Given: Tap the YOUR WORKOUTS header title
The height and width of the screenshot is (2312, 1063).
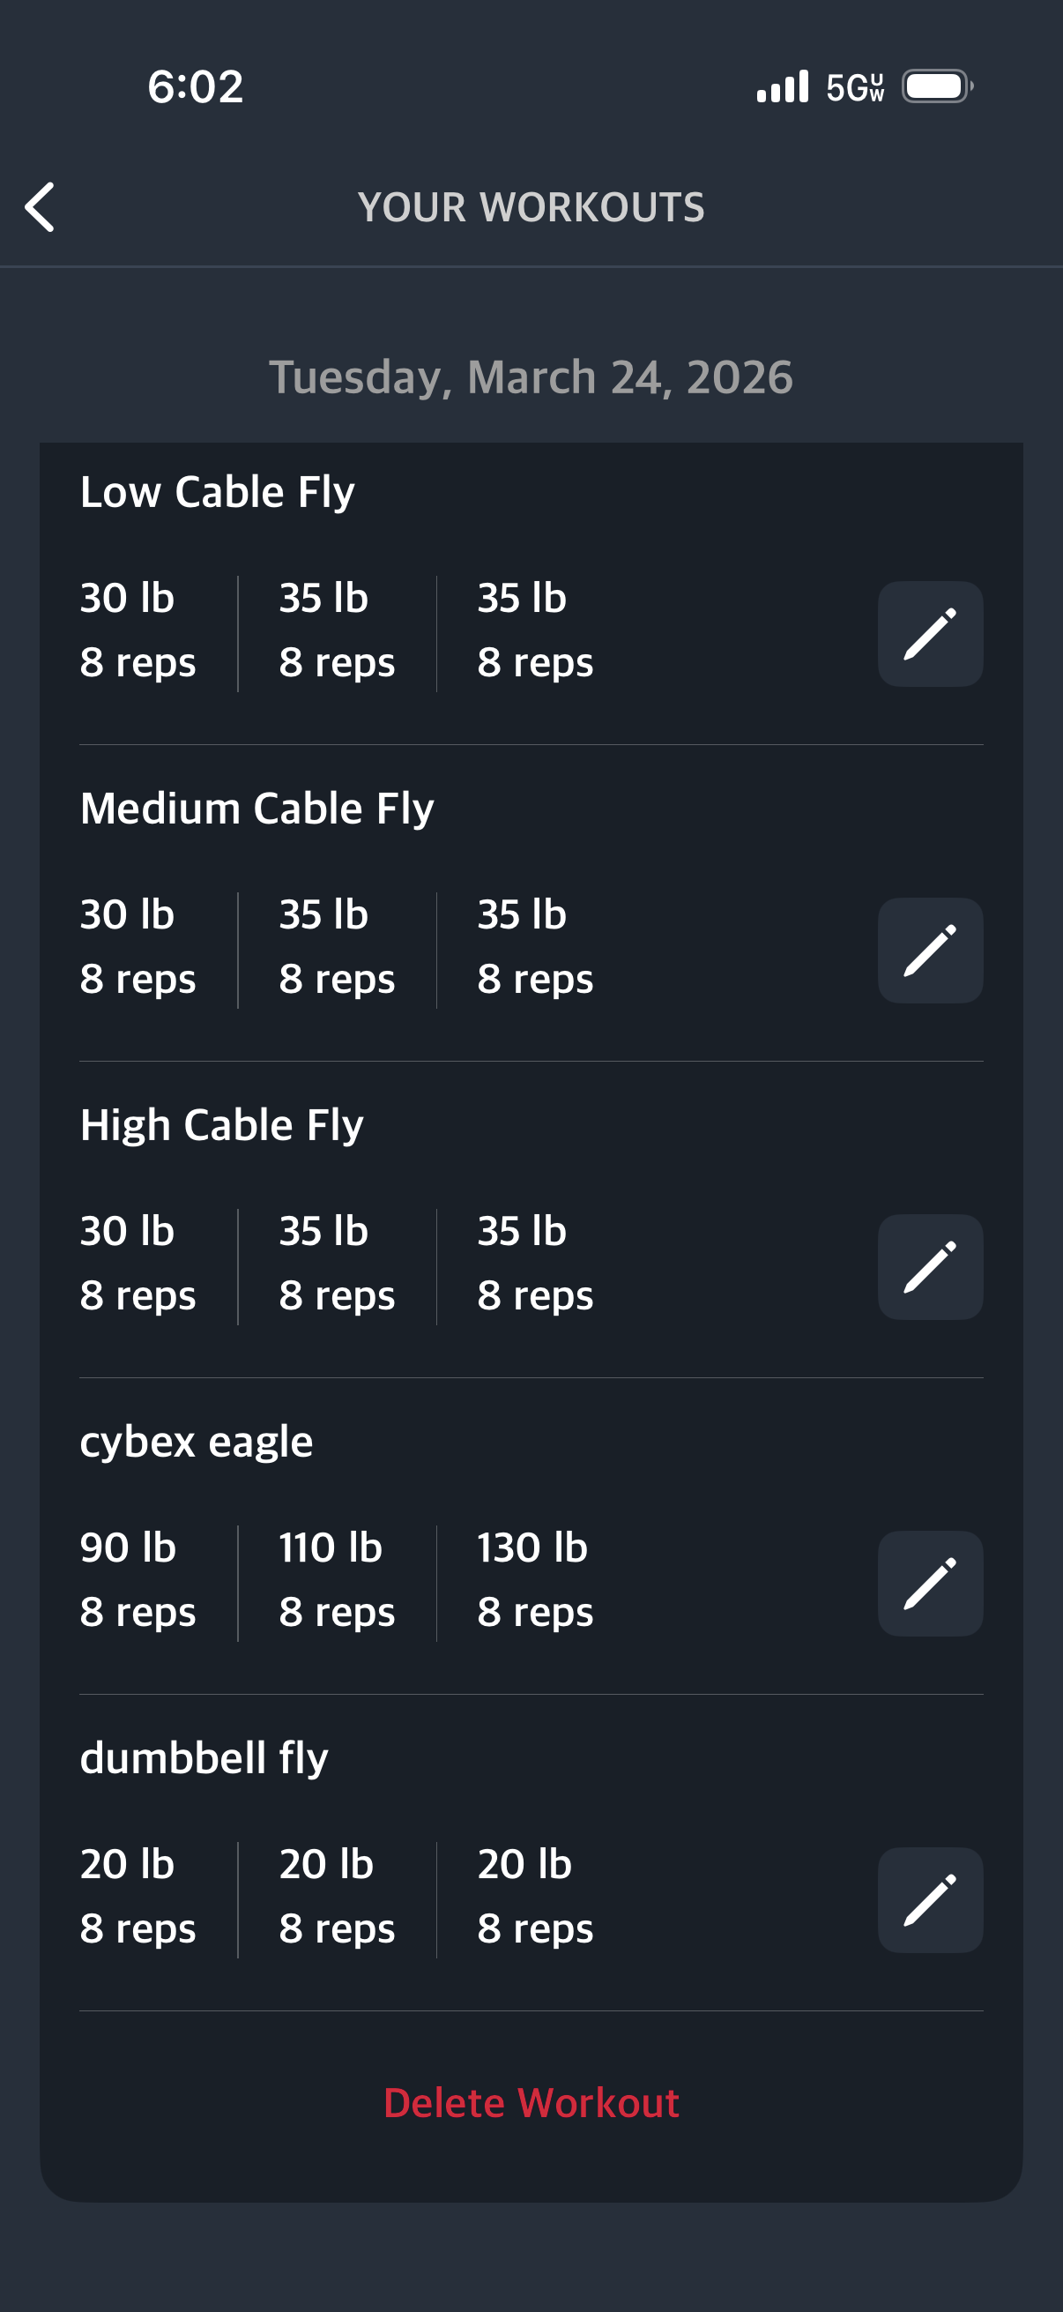Looking at the screenshot, I should 531,207.
